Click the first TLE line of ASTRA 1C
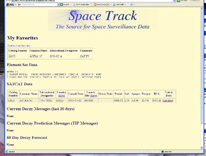206x156 pixels. 54,74
